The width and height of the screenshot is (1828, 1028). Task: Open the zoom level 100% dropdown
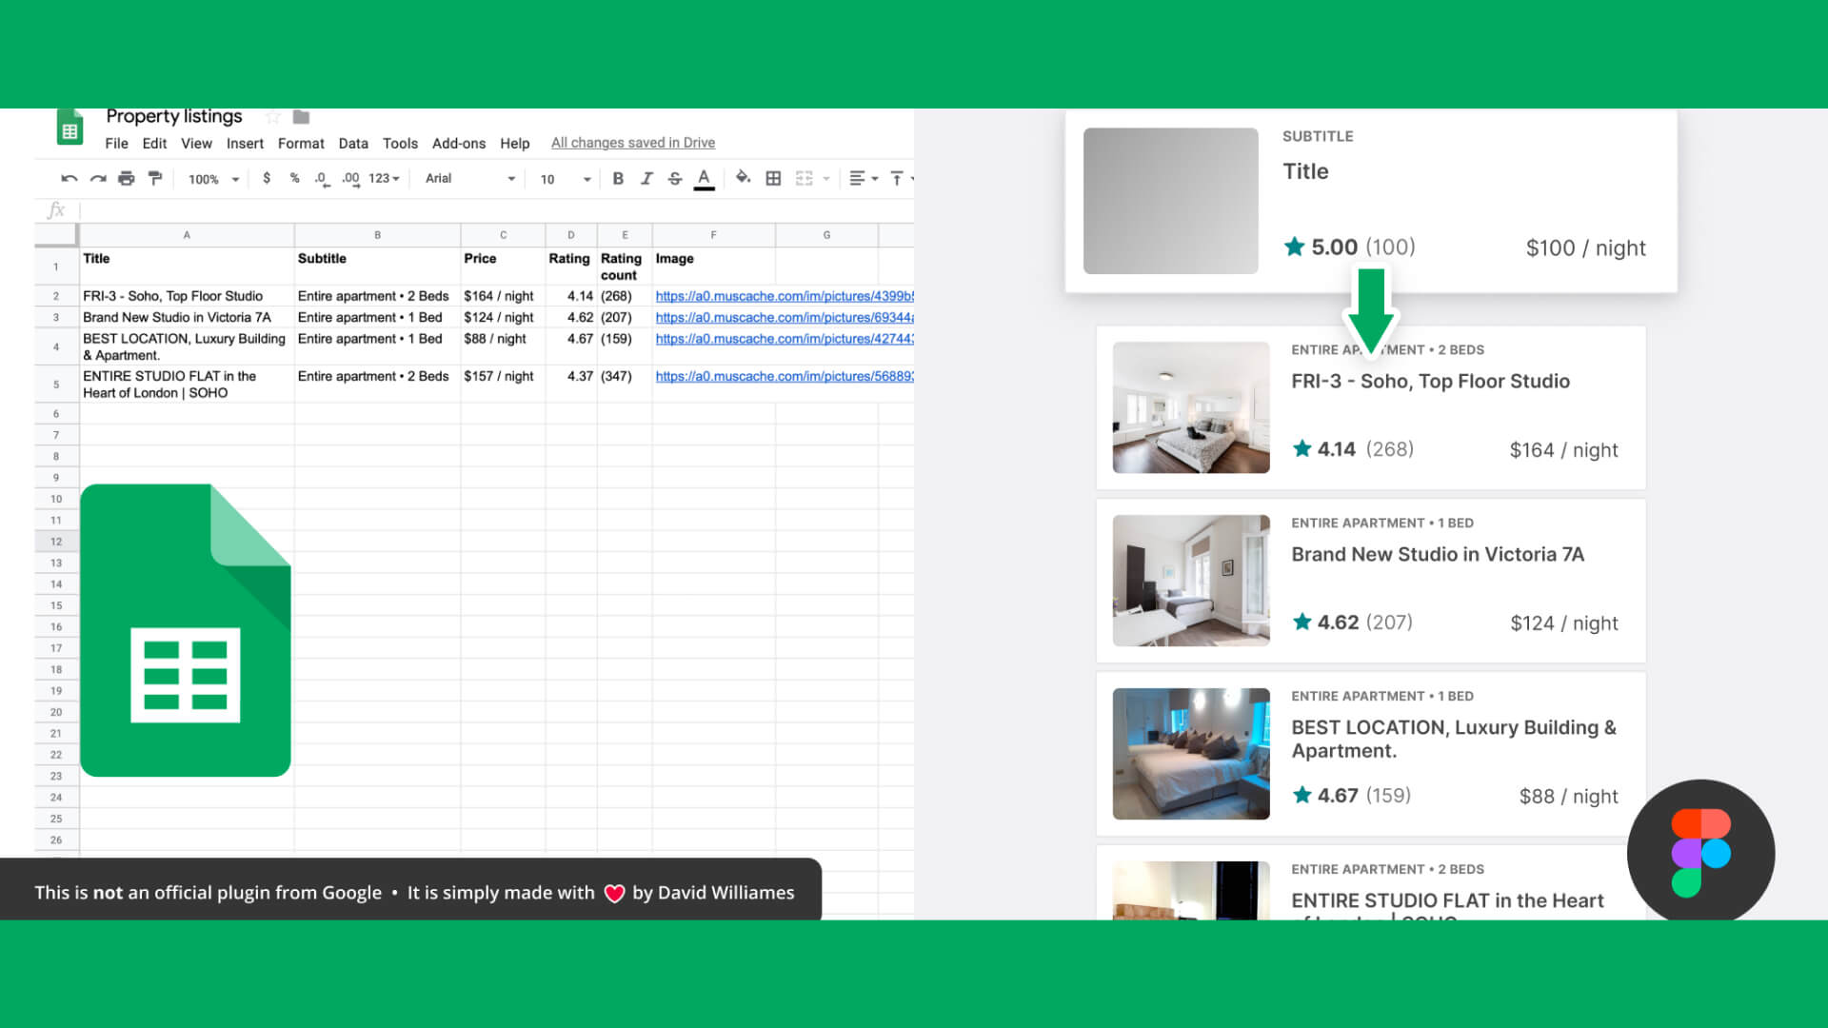coord(213,179)
